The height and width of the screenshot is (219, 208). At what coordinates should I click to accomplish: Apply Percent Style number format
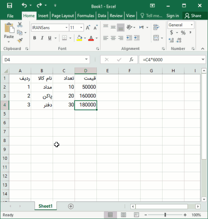pos(183,33)
